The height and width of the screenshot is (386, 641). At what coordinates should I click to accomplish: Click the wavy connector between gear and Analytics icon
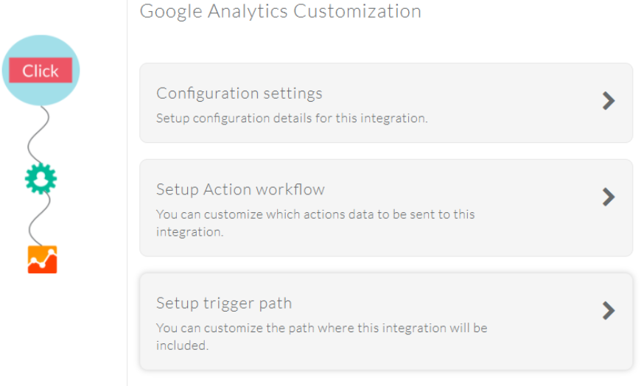click(x=39, y=220)
